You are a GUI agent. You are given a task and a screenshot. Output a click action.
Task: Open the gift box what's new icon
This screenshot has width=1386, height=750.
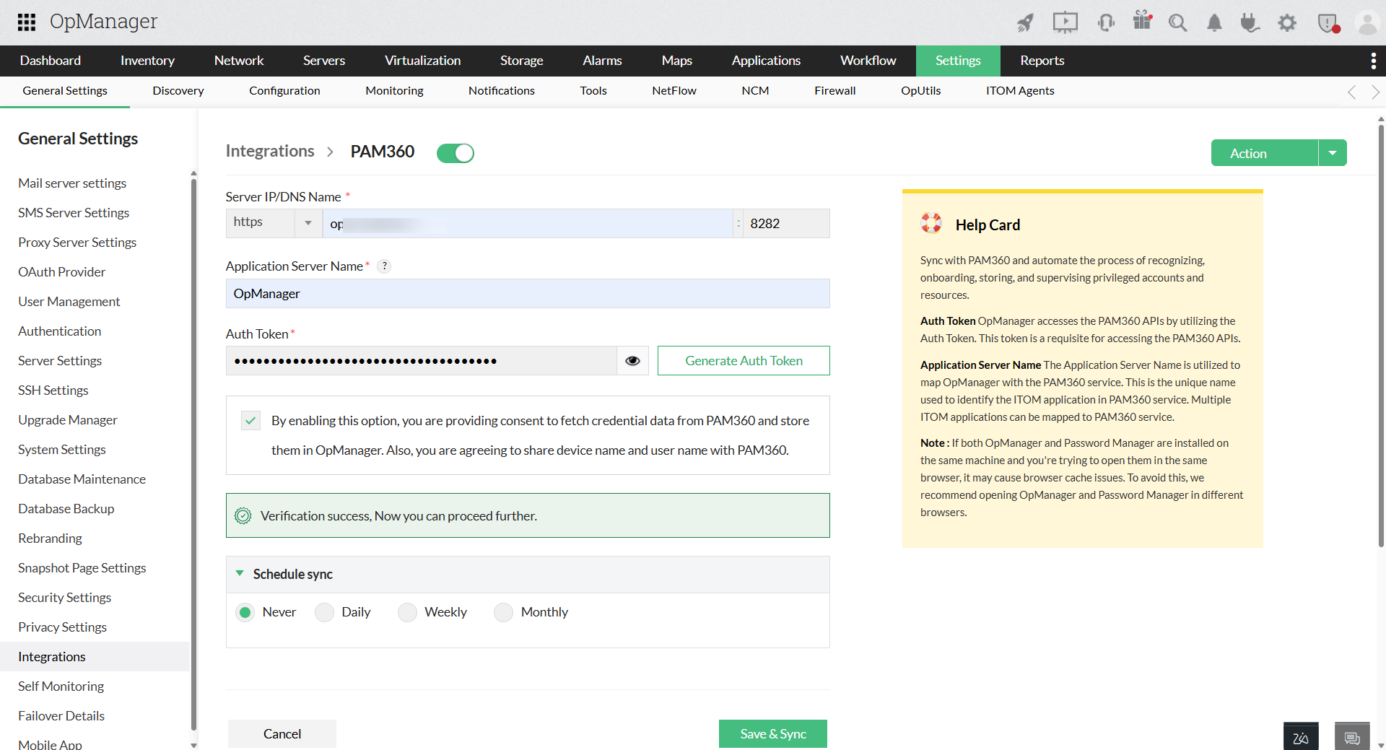[x=1143, y=21]
